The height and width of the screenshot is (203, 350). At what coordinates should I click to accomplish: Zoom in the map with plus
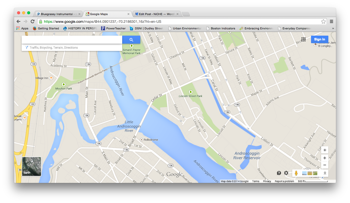tap(325, 158)
